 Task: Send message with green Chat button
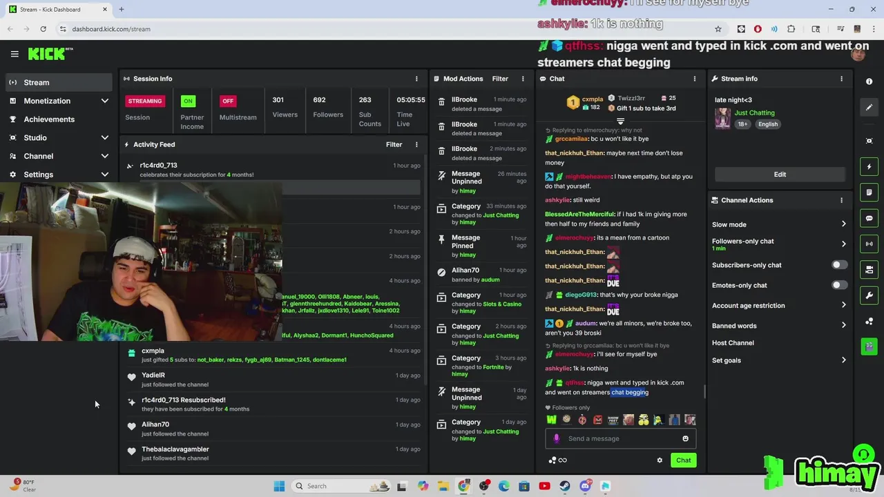683,460
